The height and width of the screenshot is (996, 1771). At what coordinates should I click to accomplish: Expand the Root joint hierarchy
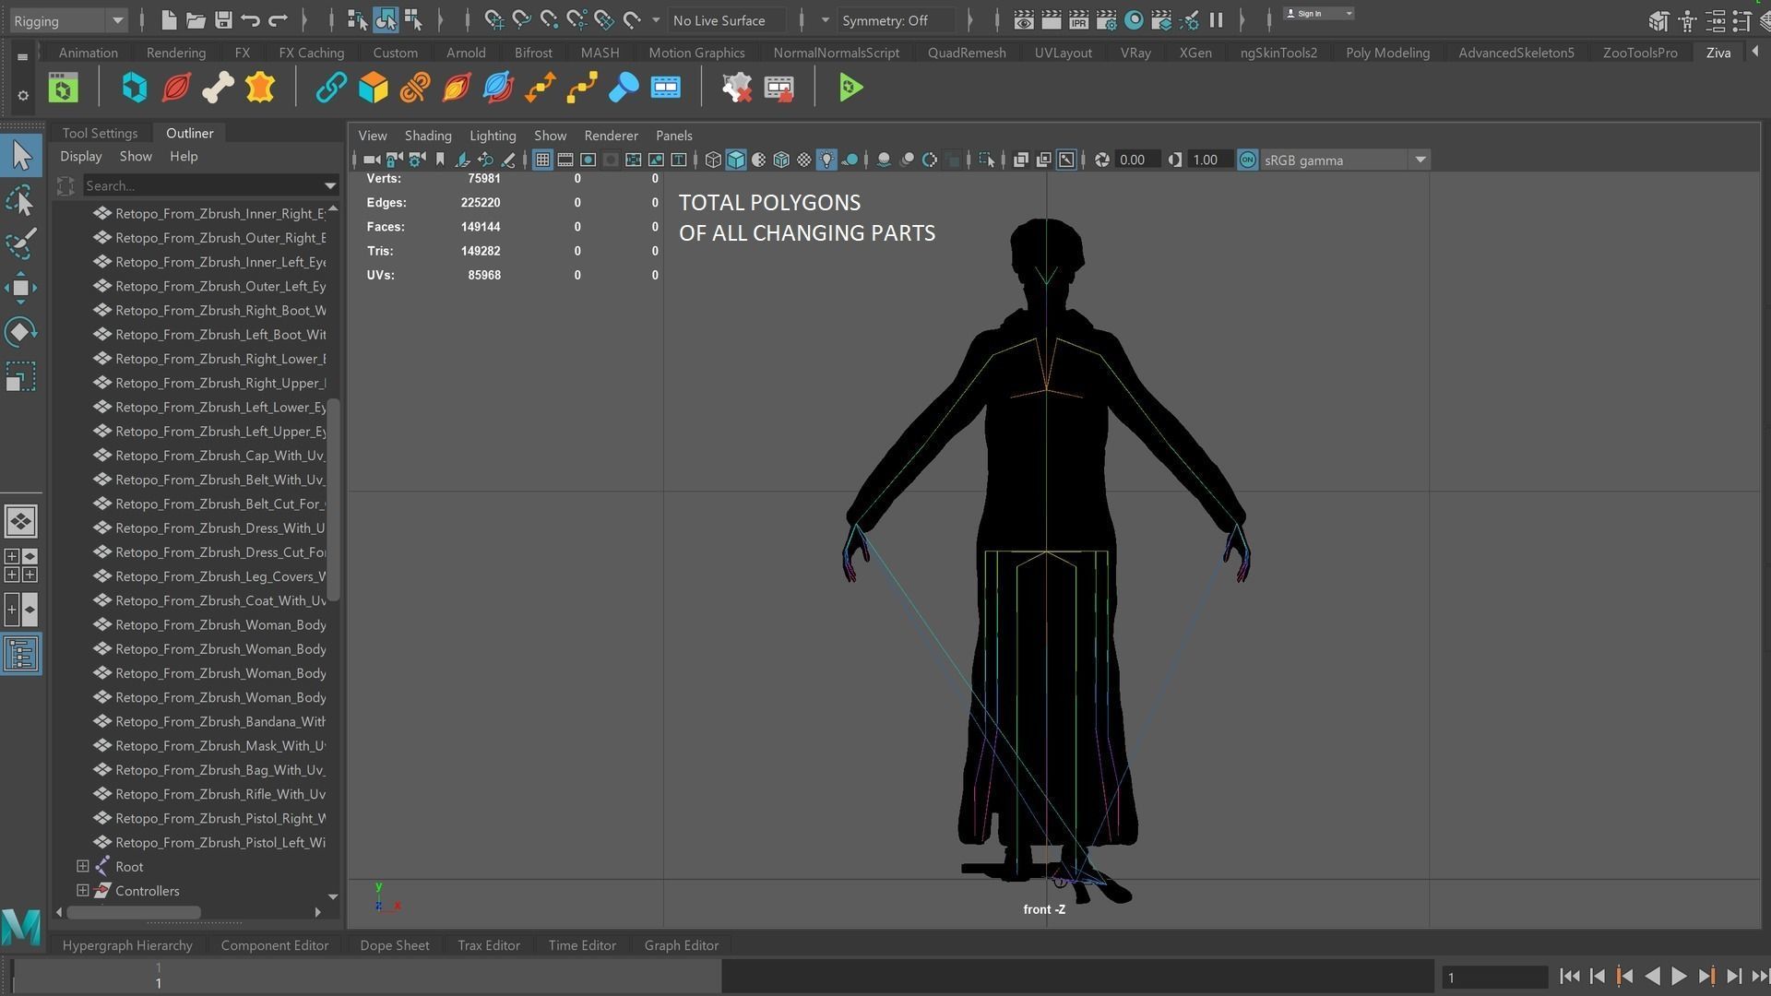click(x=83, y=866)
